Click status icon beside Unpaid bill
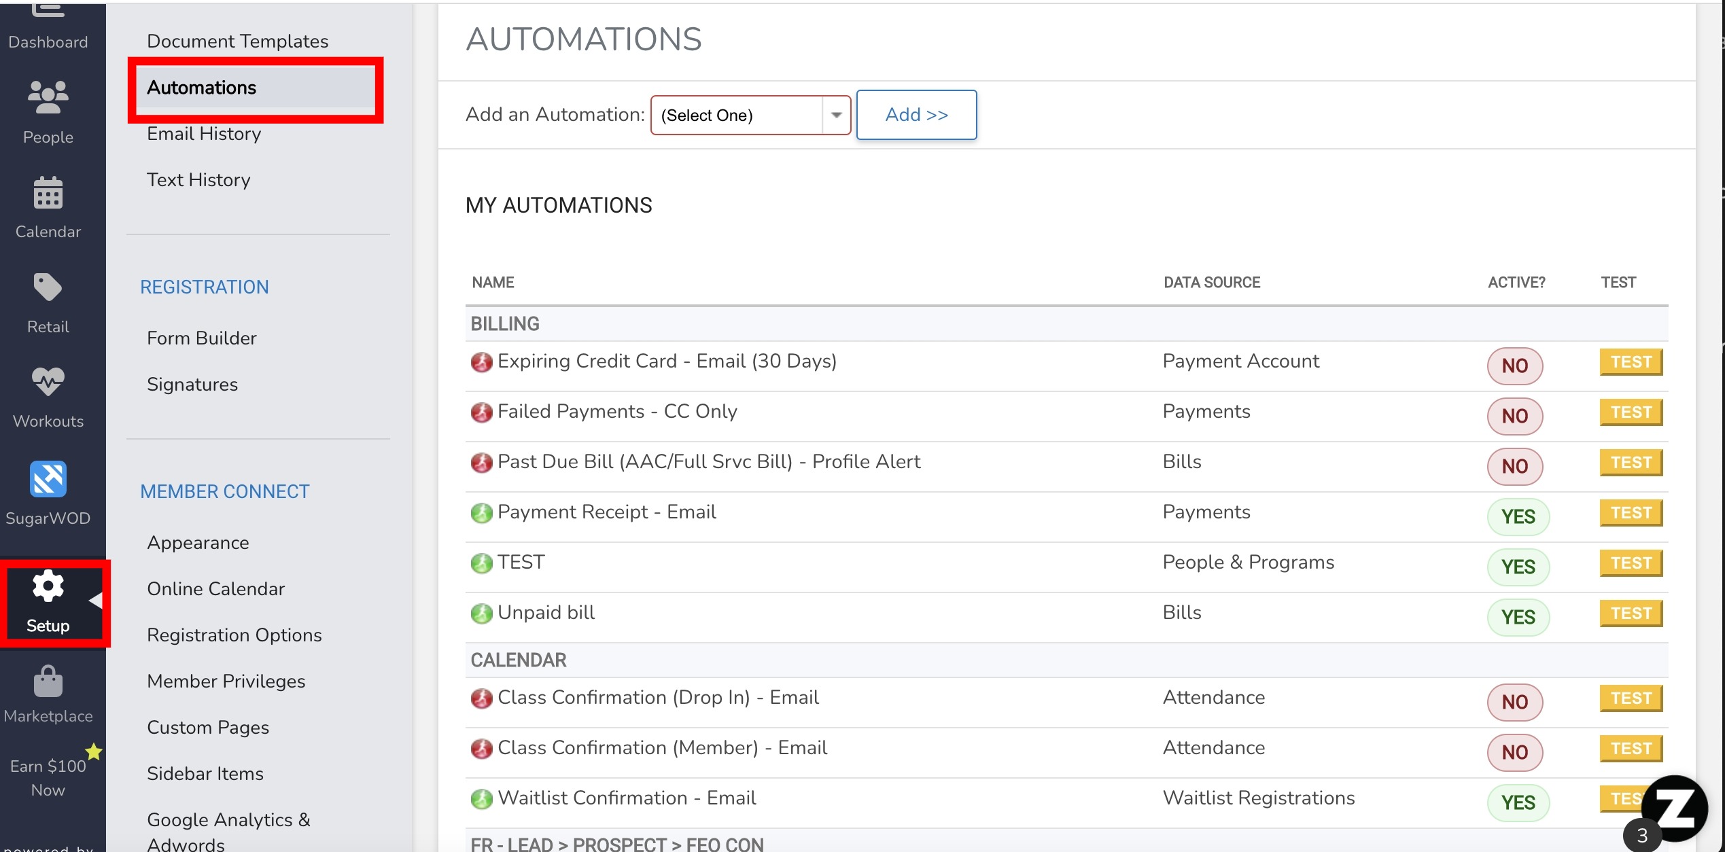Screen dimensions: 1725x852 tap(481, 614)
